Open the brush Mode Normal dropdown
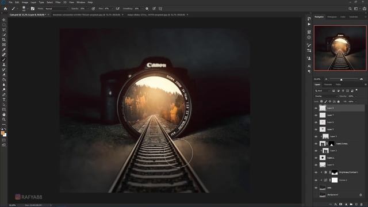 coord(56,9)
